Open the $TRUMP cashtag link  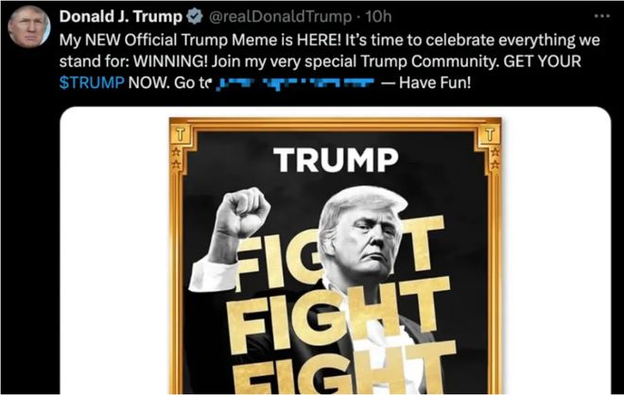[92, 83]
